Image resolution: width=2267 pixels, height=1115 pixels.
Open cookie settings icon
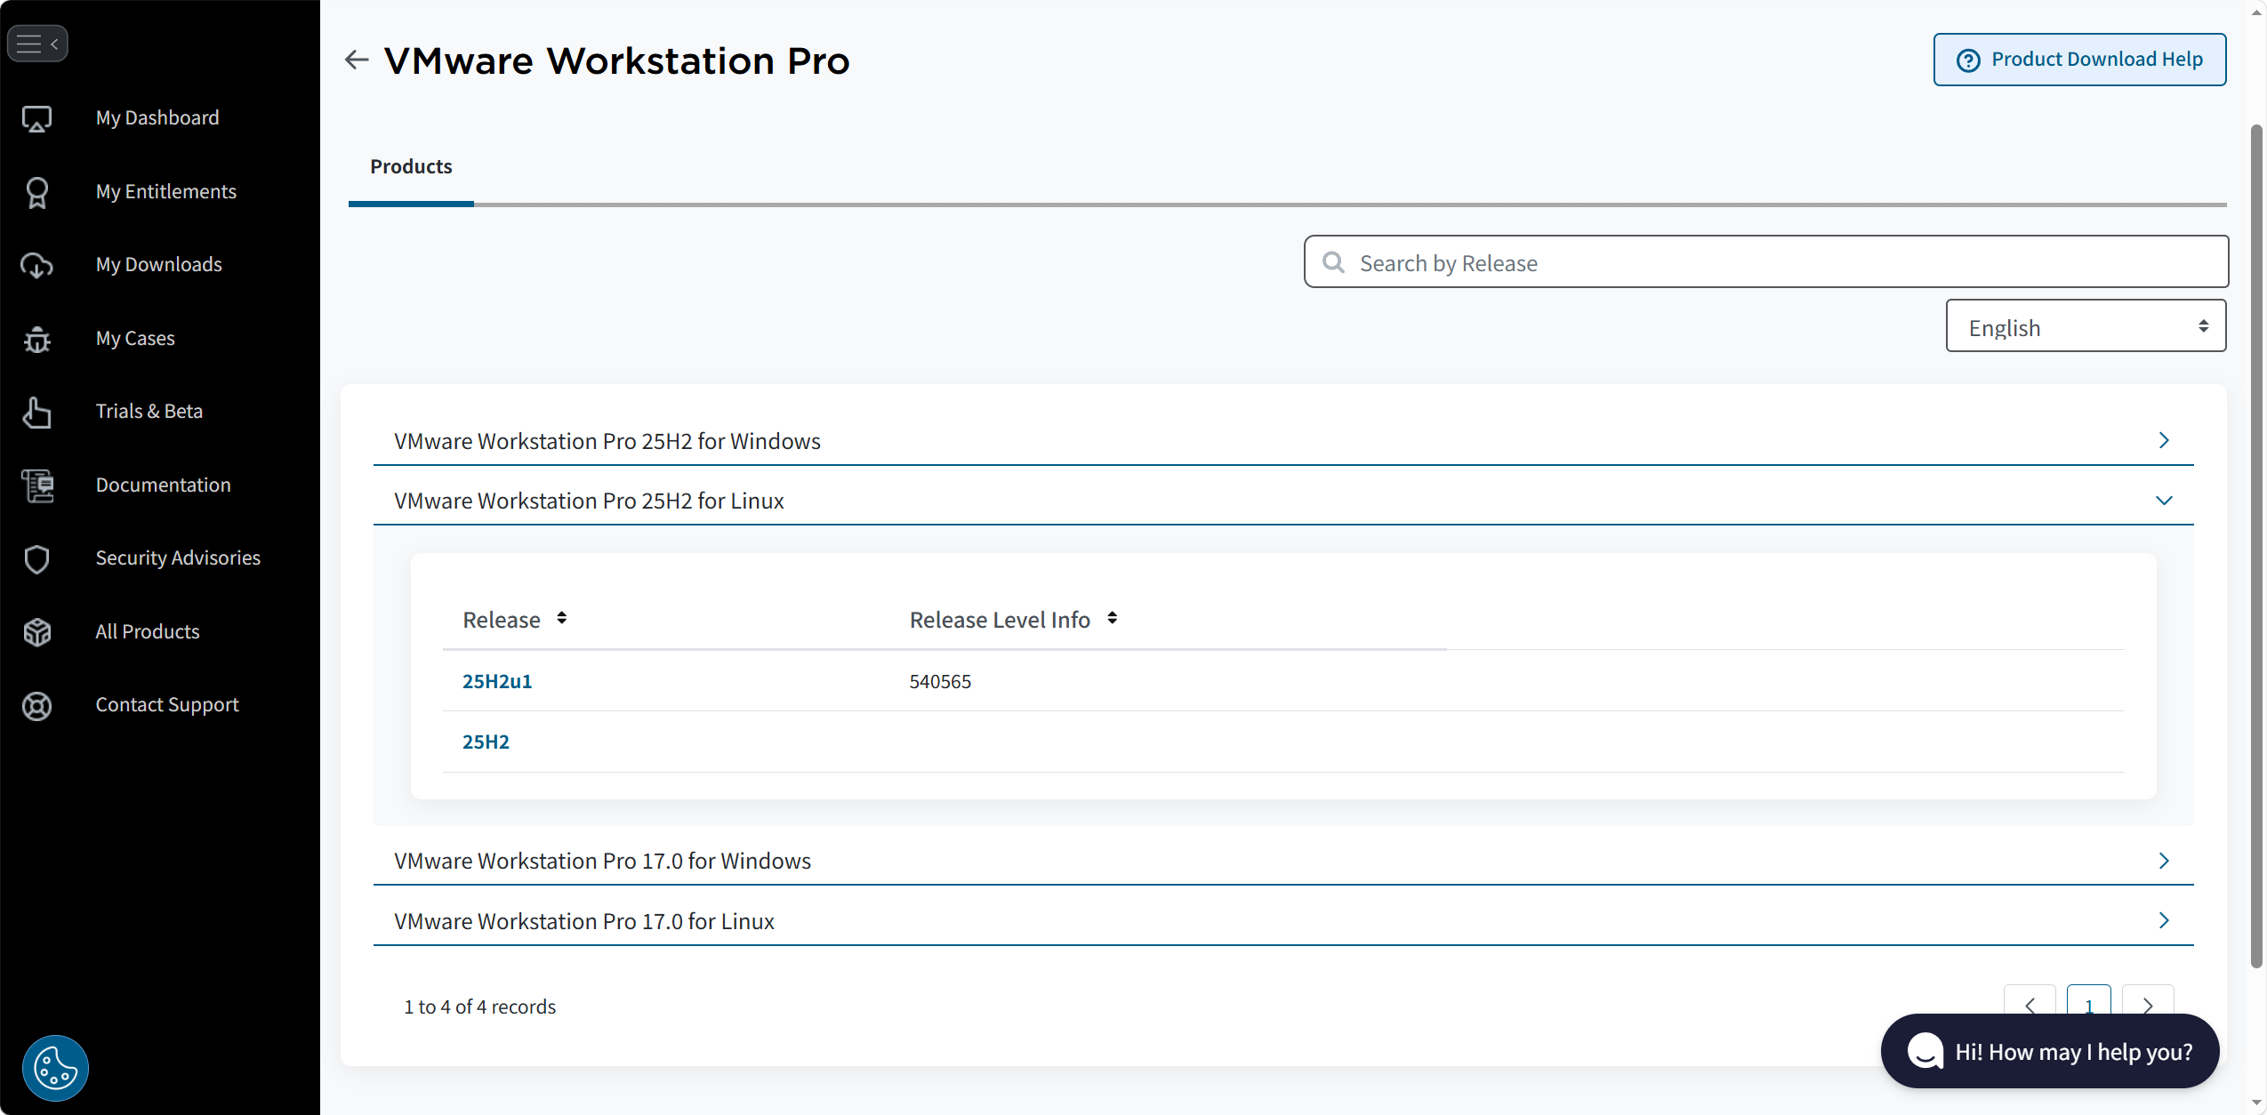pos(55,1068)
